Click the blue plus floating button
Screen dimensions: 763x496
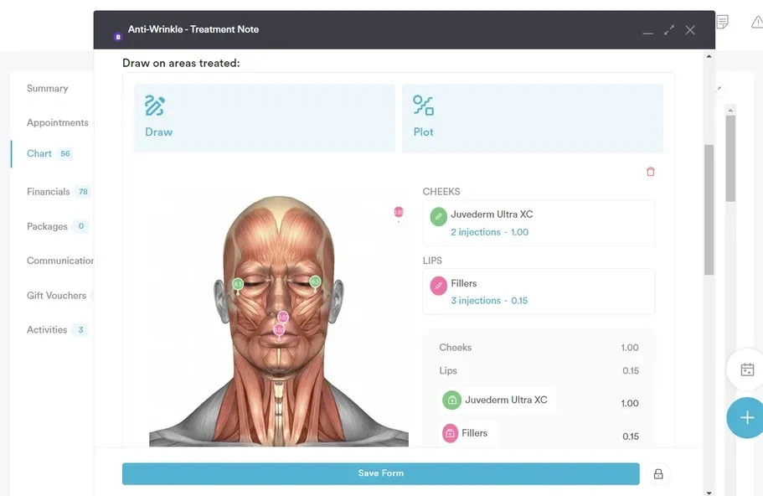[x=746, y=417]
